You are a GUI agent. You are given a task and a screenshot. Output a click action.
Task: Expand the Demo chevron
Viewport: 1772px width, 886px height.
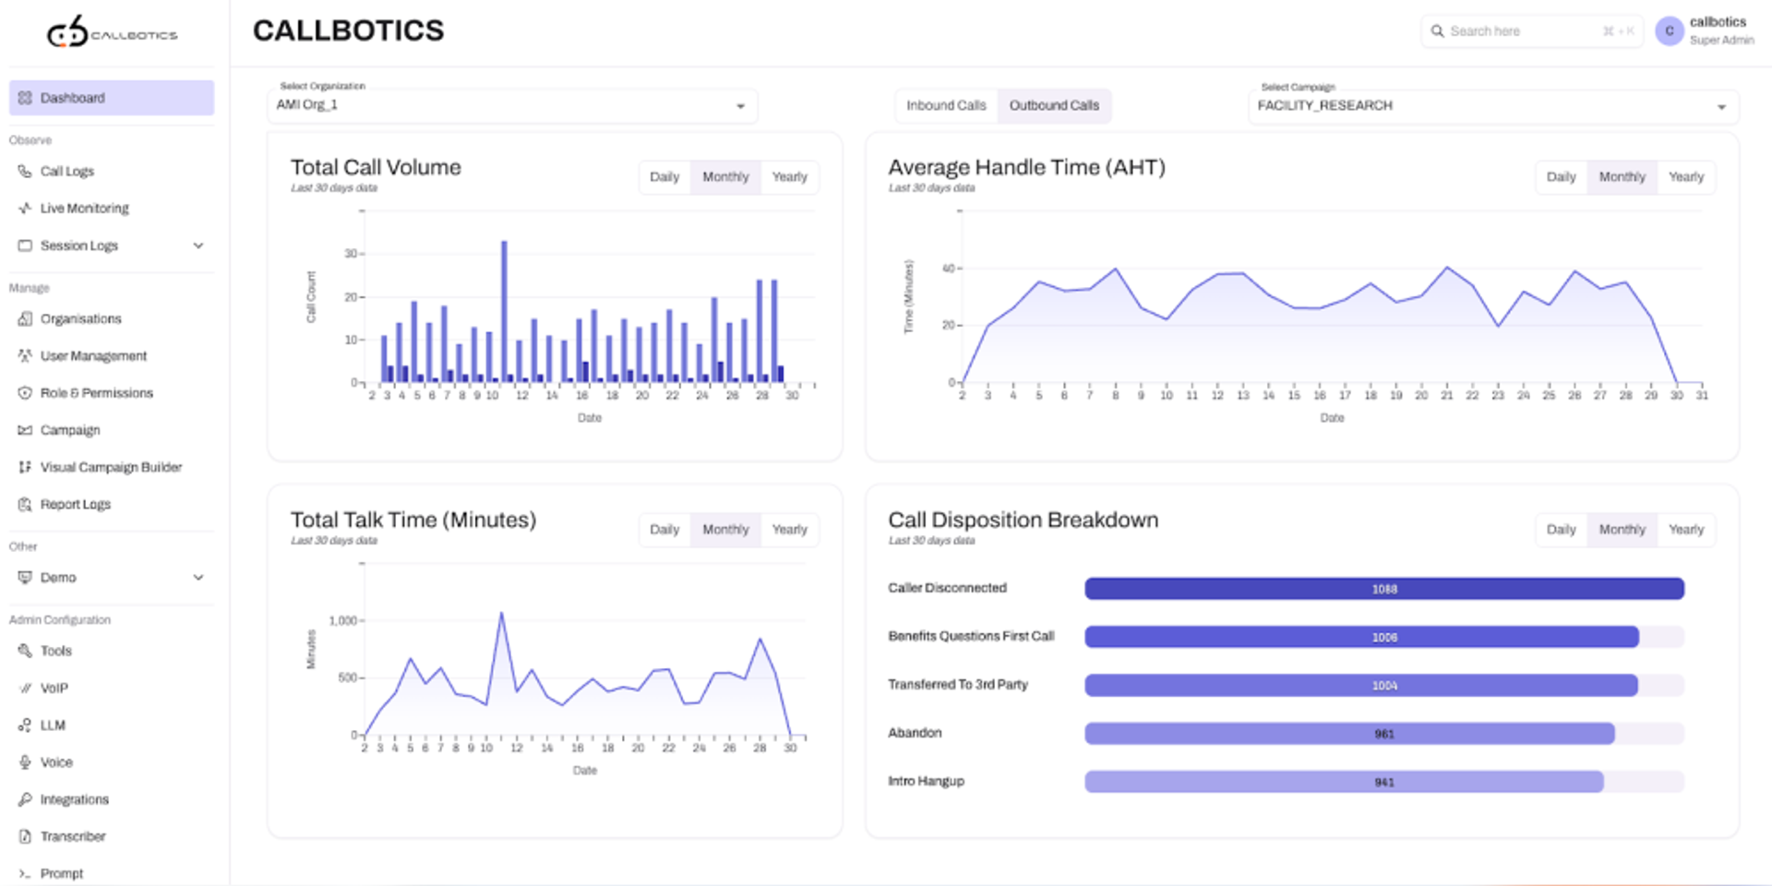198,578
